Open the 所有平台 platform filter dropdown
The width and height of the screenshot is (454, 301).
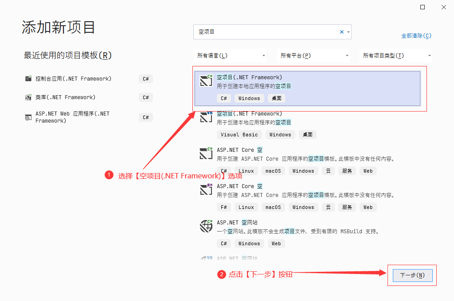click(x=313, y=55)
